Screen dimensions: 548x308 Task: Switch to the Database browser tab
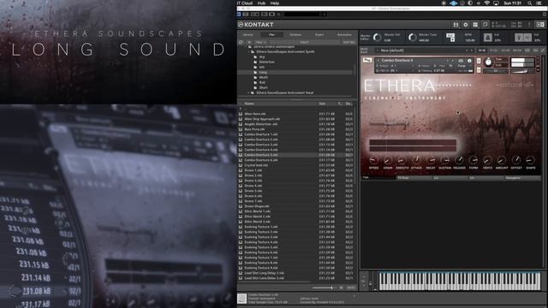click(295, 34)
